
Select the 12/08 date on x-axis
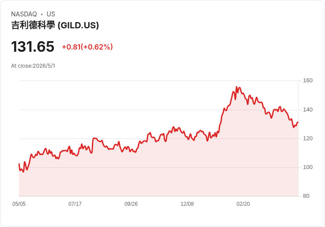[187, 204]
